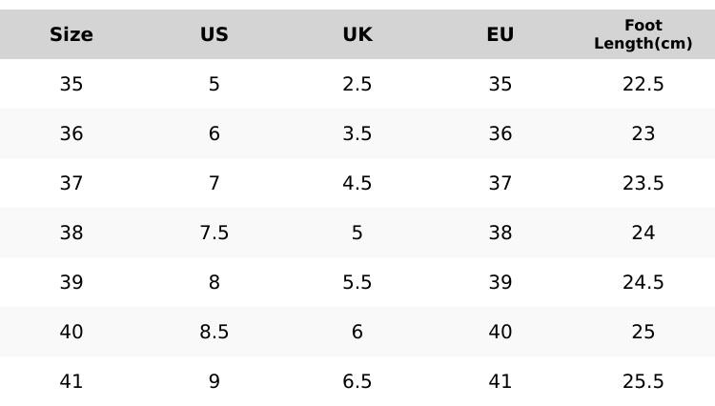Click the EU 38 cell
715x406 pixels.
[500, 233]
